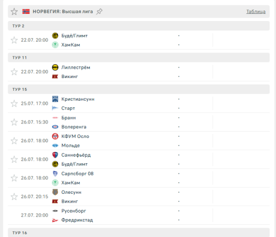Favorite the Norway Высшая лига league star
Viewport: 276px width, 237px height.
tap(14, 12)
